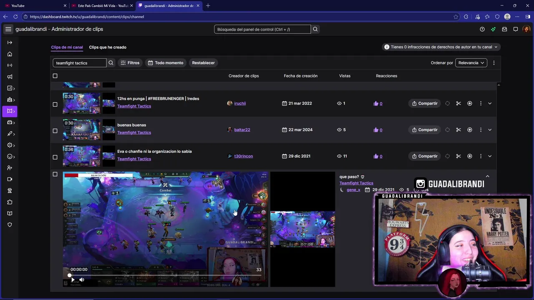This screenshot has width=534, height=300.
Task: Seek the clip video progress bar
Action: pos(165,275)
